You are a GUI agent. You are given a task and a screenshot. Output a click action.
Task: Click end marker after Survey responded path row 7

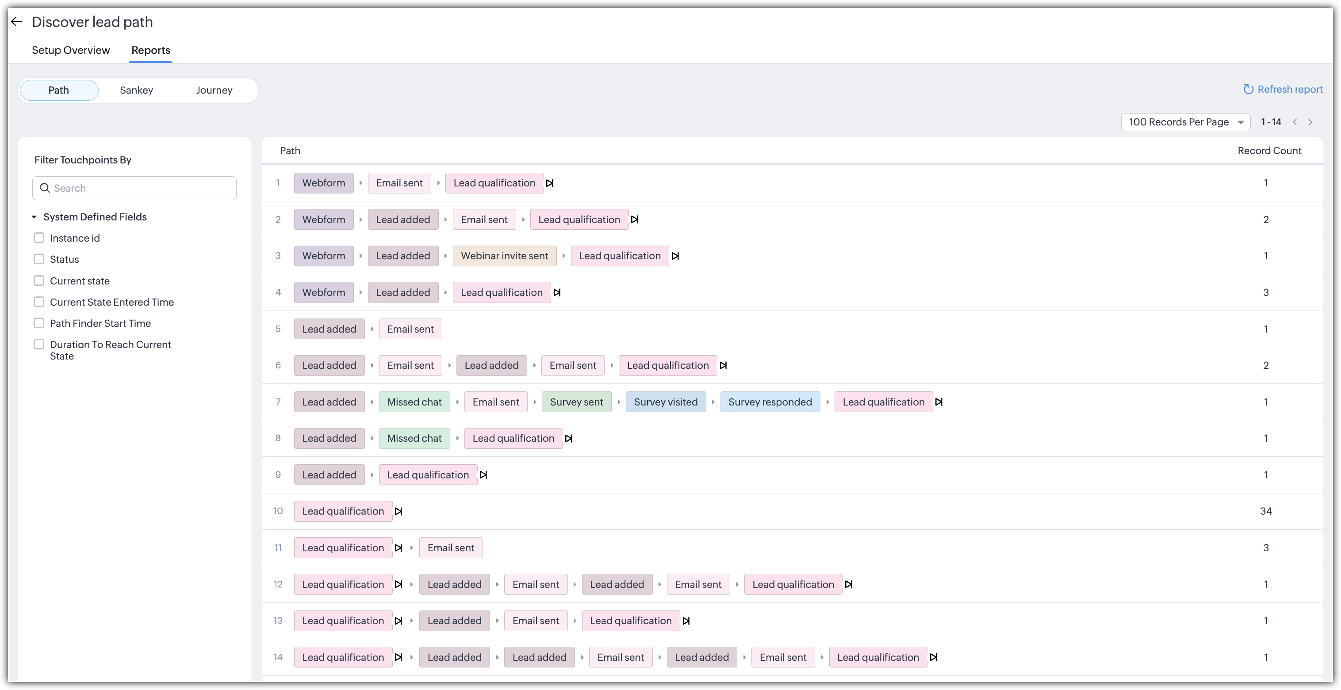coord(939,402)
